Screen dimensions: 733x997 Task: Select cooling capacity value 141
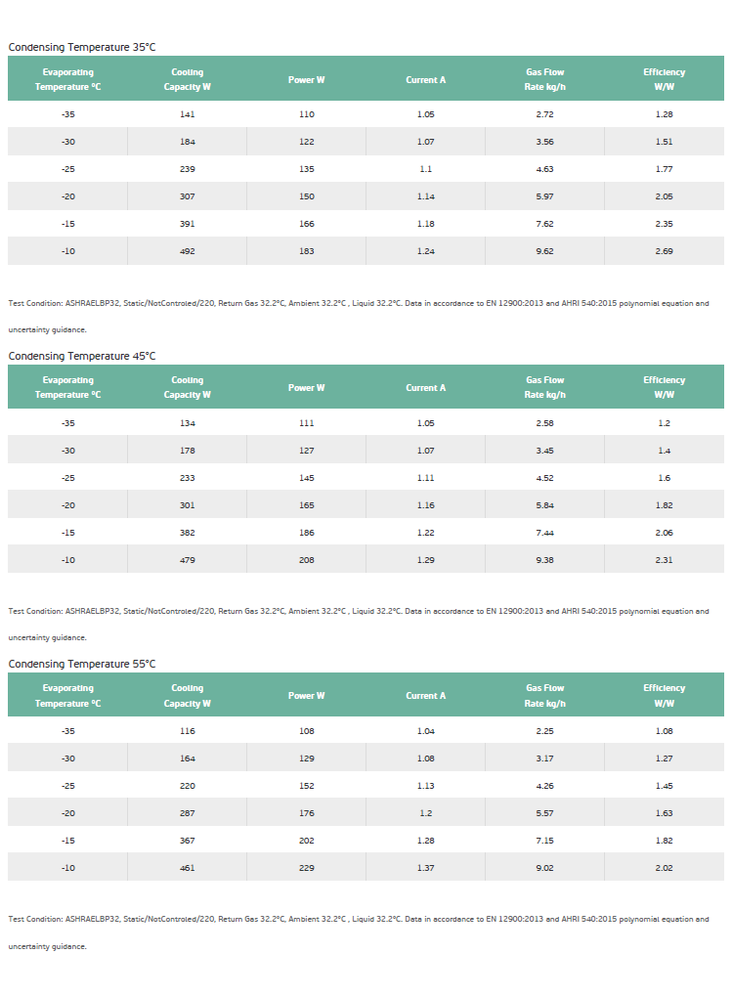(187, 114)
